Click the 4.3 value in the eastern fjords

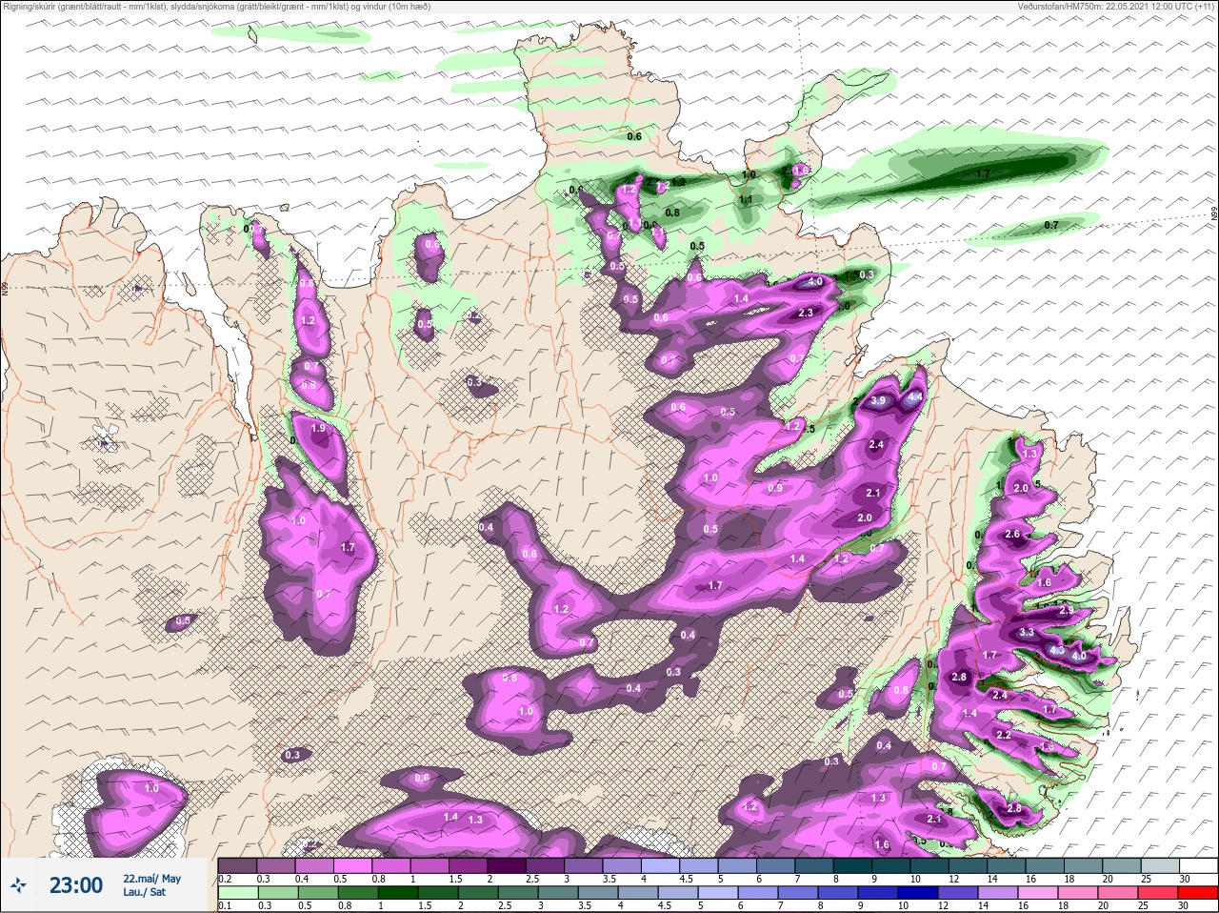tap(1056, 651)
